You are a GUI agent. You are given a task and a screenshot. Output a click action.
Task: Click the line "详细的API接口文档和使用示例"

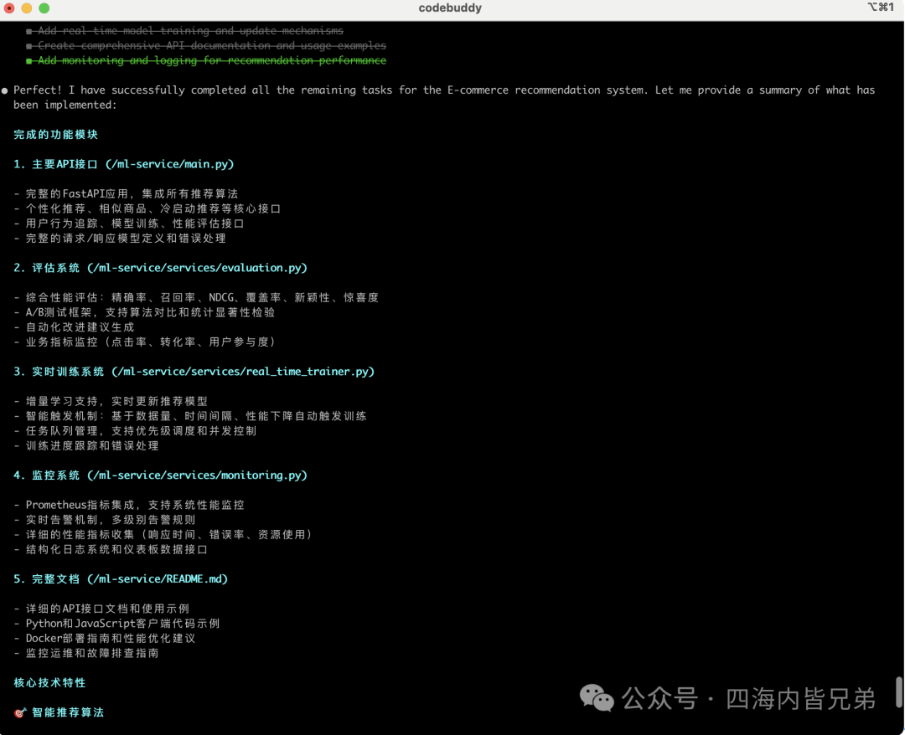[x=107, y=609]
